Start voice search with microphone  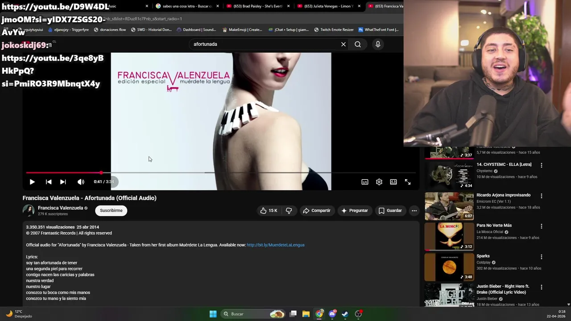click(x=378, y=44)
